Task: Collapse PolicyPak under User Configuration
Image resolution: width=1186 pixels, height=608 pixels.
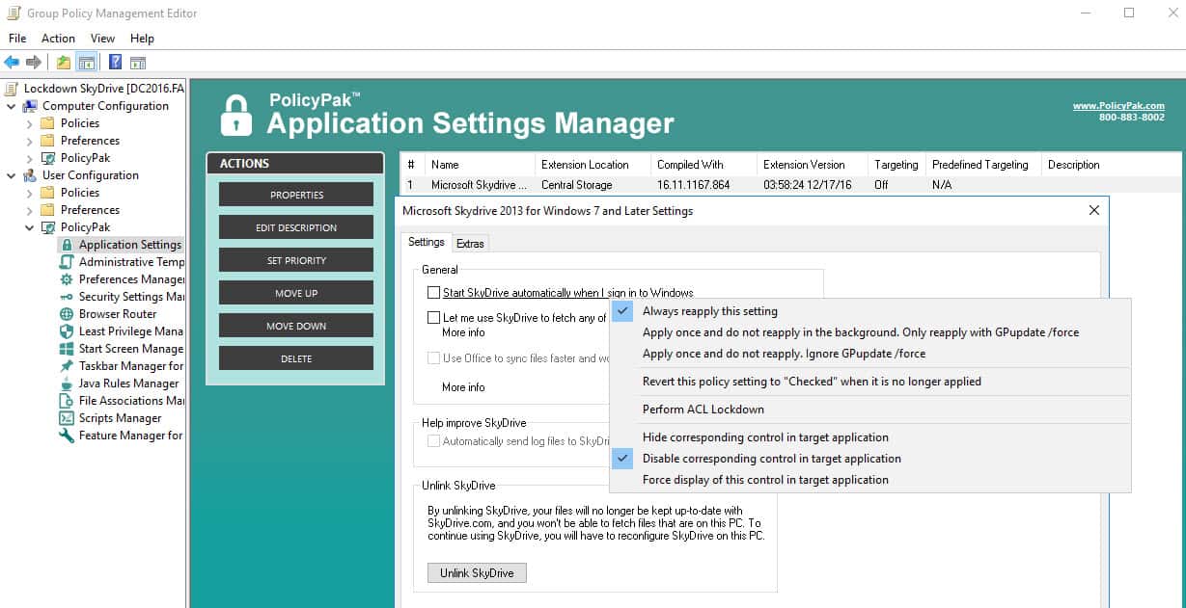Action: [29, 227]
